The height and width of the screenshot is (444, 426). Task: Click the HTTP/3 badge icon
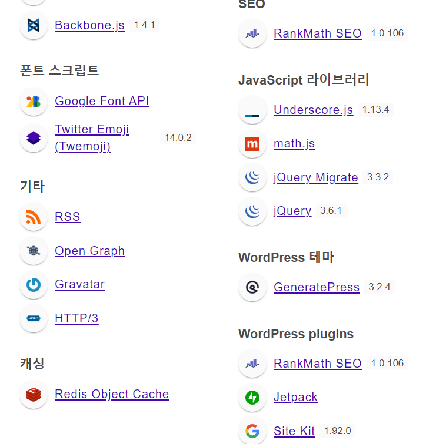point(34,318)
